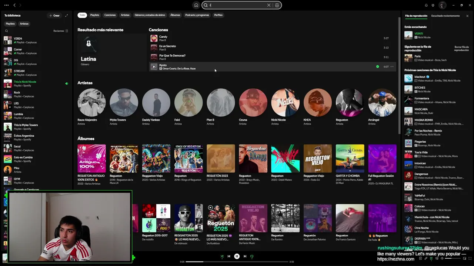Select Géneros y estados de ánimo filter
Image resolution: width=474 pixels, height=266 pixels.
(x=150, y=15)
